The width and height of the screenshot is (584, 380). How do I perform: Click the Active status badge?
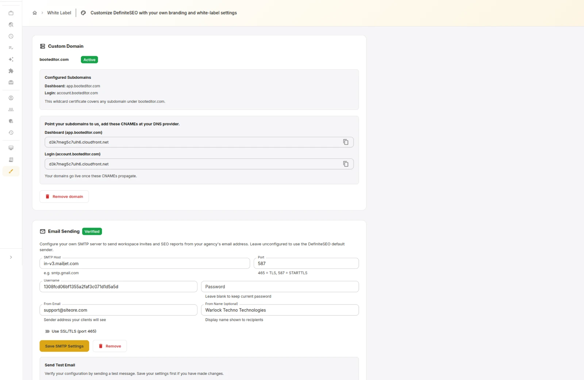pos(89,60)
